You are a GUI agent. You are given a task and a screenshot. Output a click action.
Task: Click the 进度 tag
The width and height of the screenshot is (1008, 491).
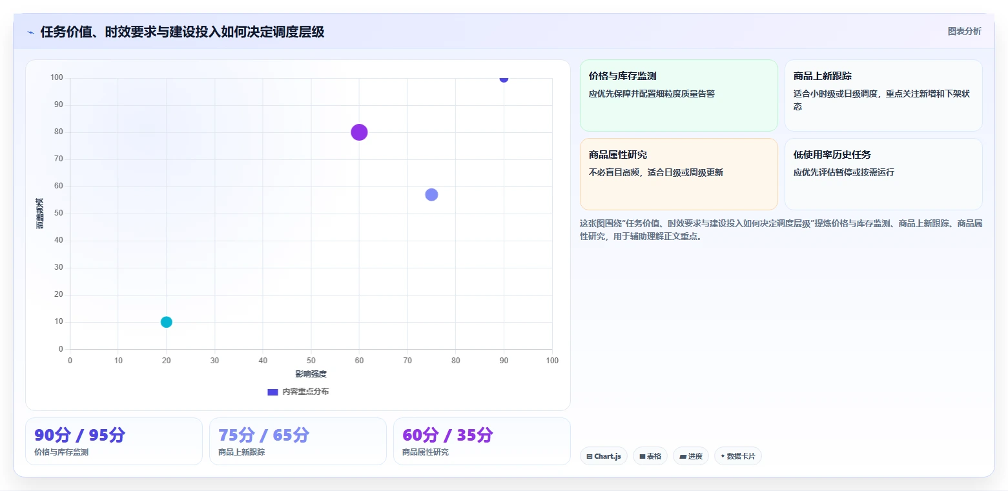pyautogui.click(x=691, y=456)
